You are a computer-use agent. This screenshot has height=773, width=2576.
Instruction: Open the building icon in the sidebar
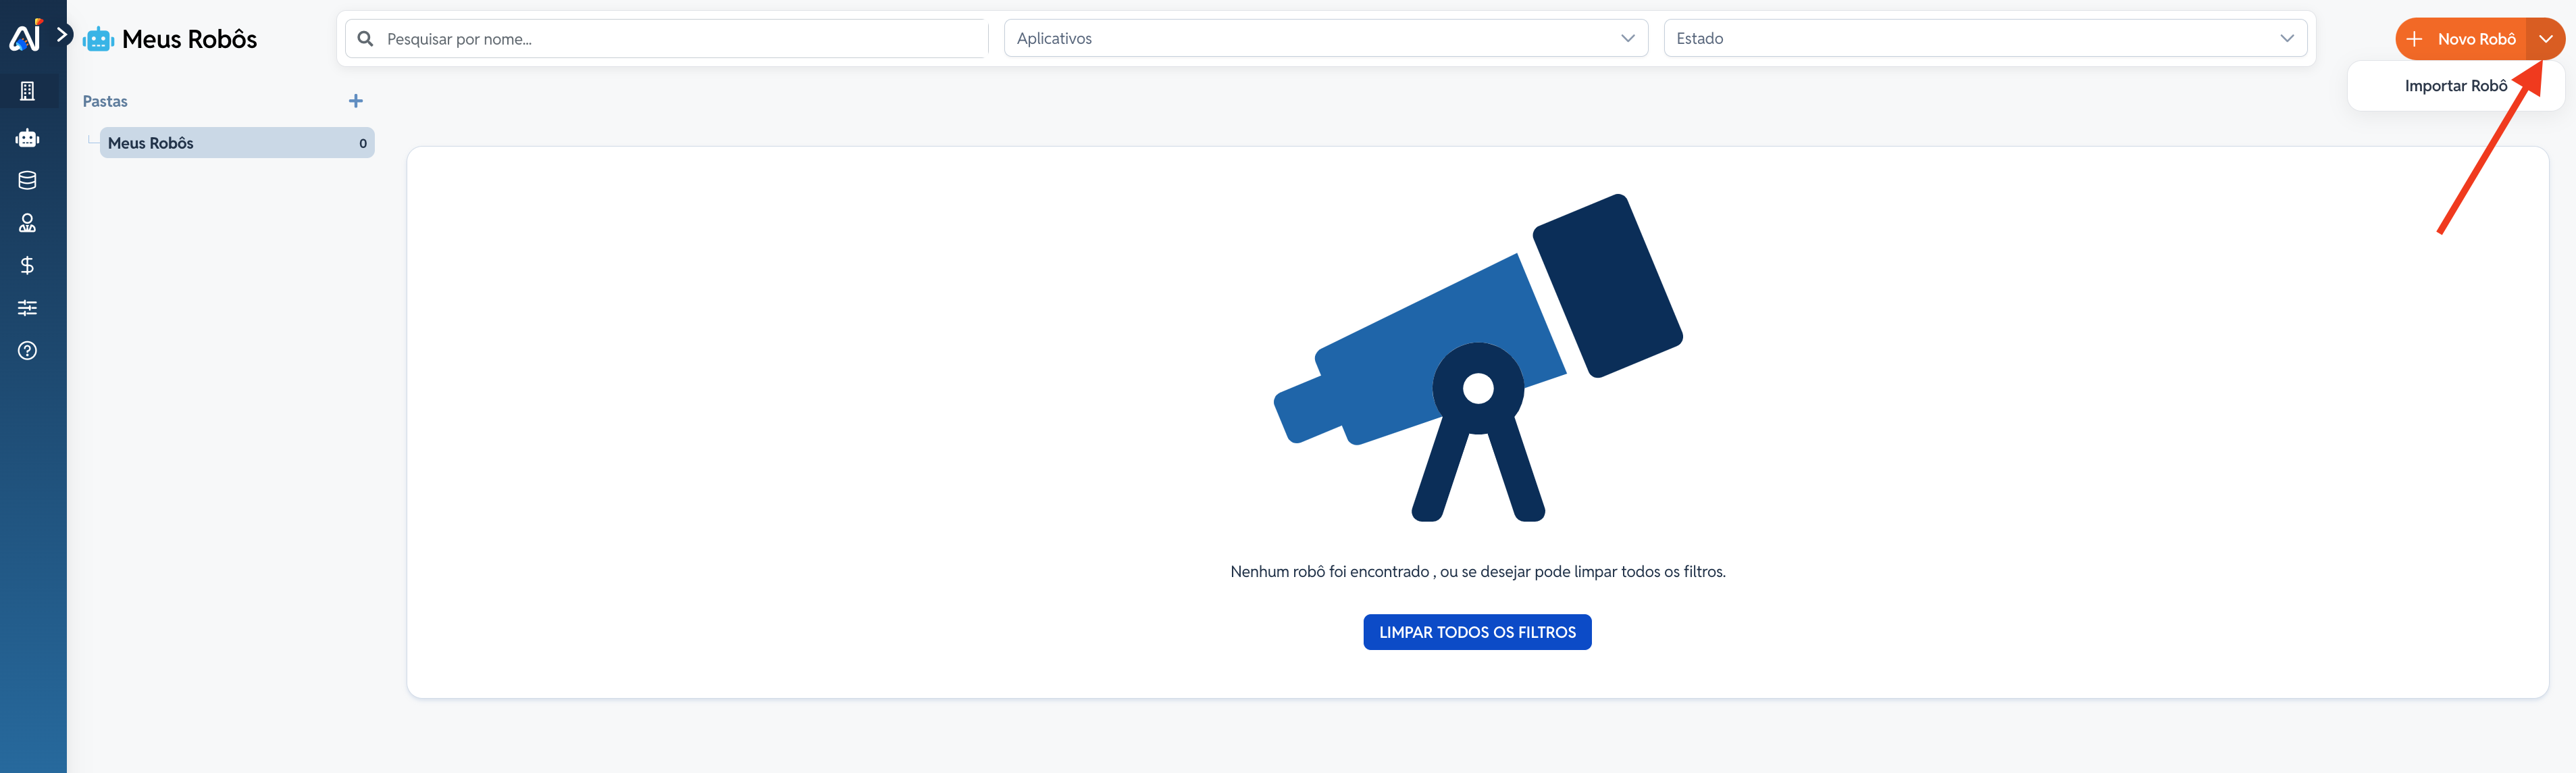click(x=28, y=91)
